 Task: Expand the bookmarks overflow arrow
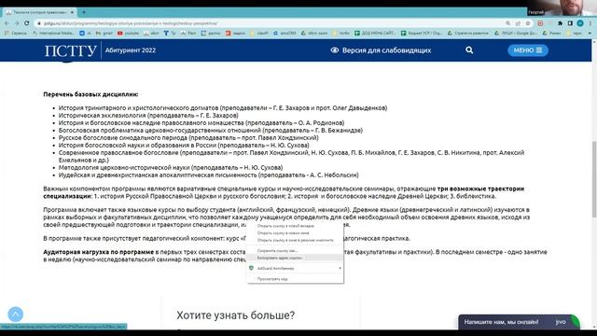click(x=590, y=34)
